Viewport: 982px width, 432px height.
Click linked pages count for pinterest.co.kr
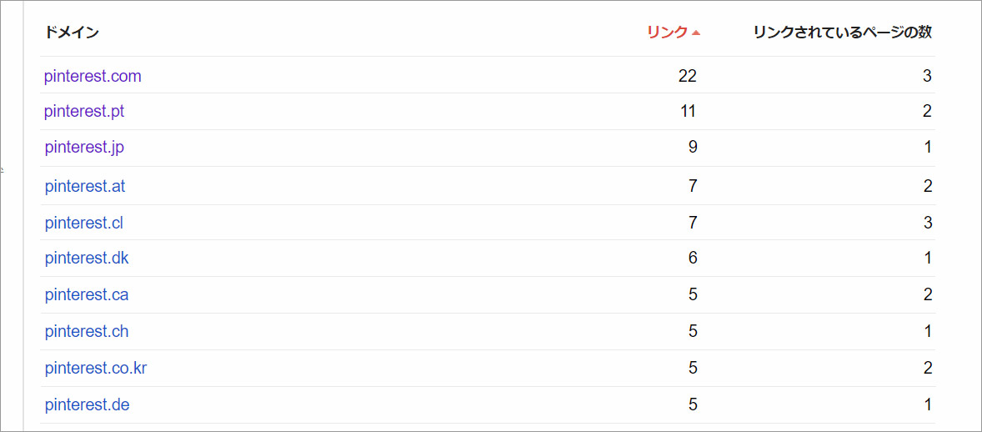coord(927,368)
